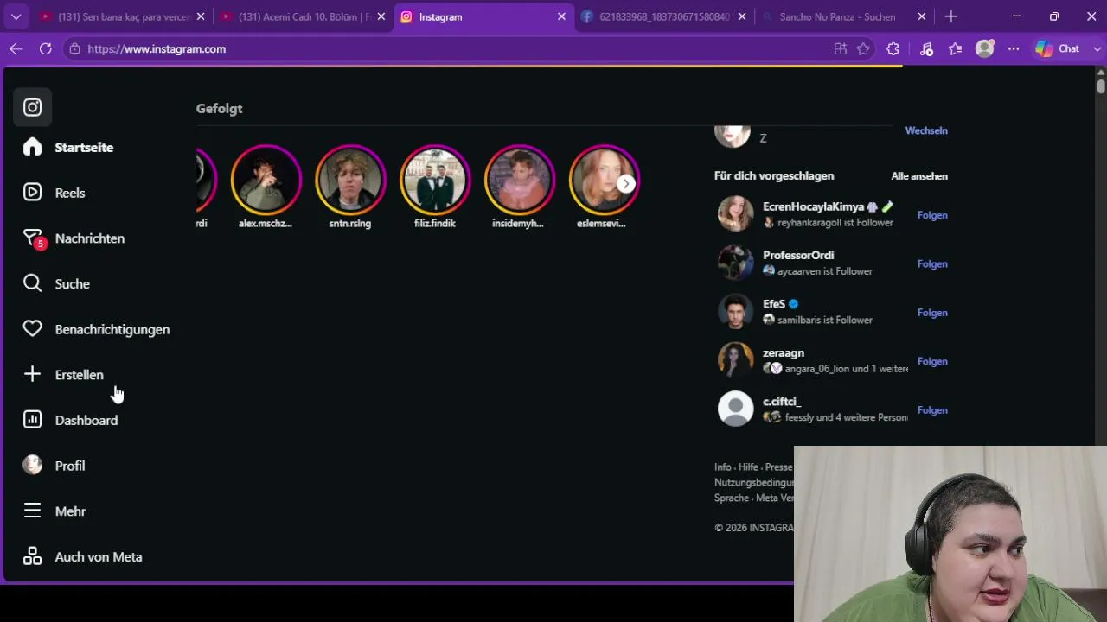The height and width of the screenshot is (622, 1107).
Task: Go to Startseite via the home icon
Action: coord(32,147)
